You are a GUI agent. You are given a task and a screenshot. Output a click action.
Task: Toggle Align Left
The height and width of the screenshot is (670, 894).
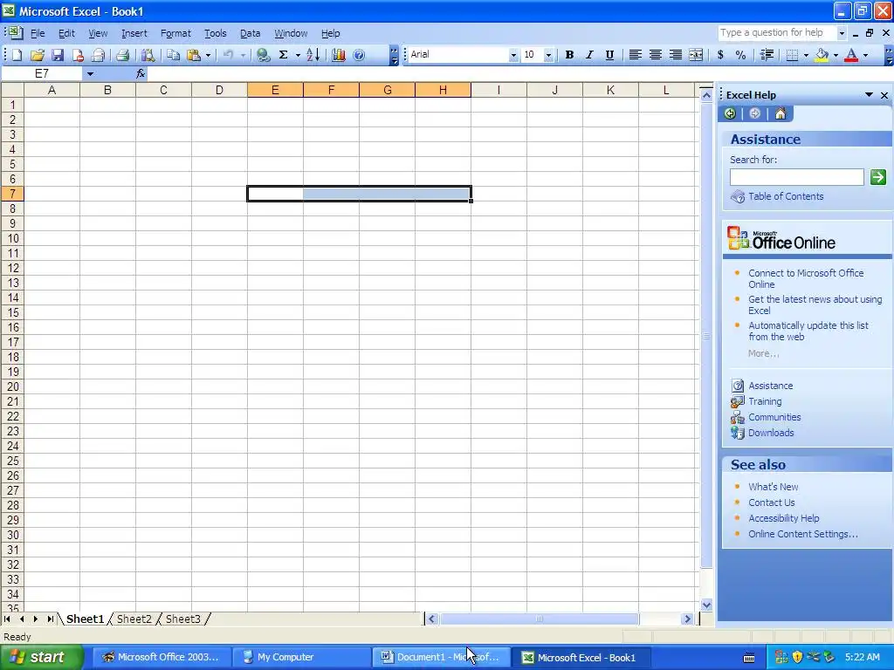click(636, 55)
